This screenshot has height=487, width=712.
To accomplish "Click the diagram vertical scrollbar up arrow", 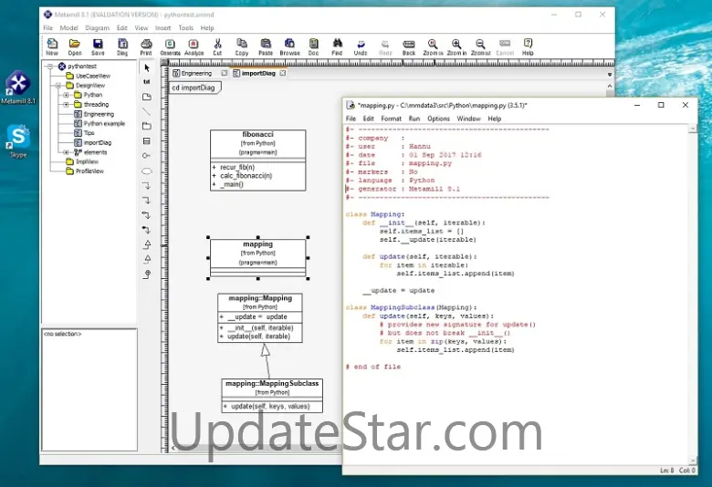I will (610, 86).
